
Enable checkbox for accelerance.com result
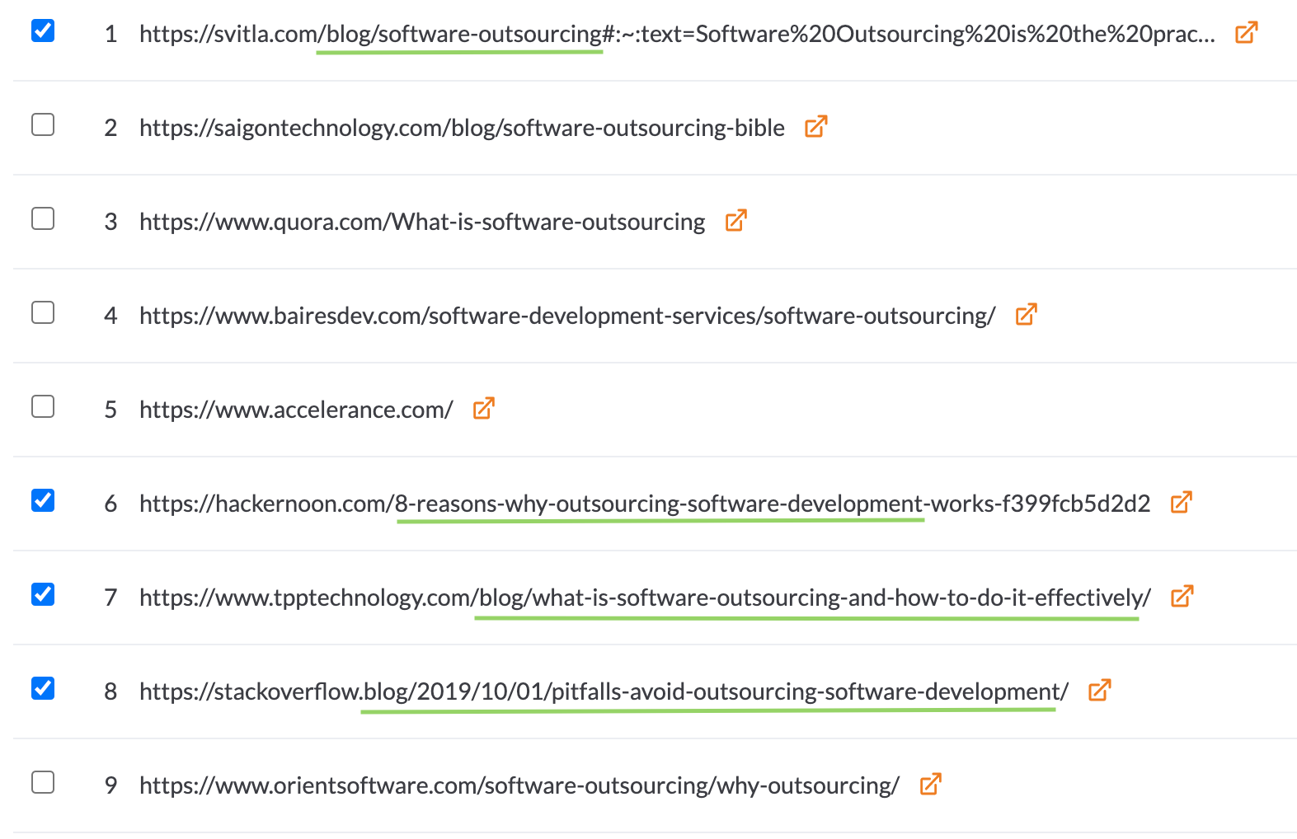click(x=43, y=406)
